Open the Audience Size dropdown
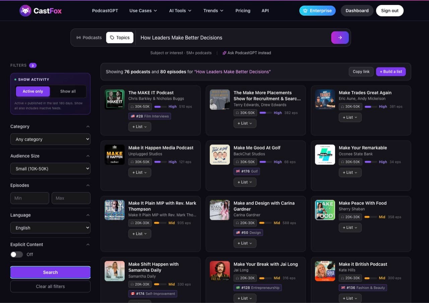This screenshot has width=429, height=303. point(50,169)
